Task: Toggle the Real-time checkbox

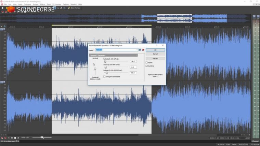Action: pos(147,66)
